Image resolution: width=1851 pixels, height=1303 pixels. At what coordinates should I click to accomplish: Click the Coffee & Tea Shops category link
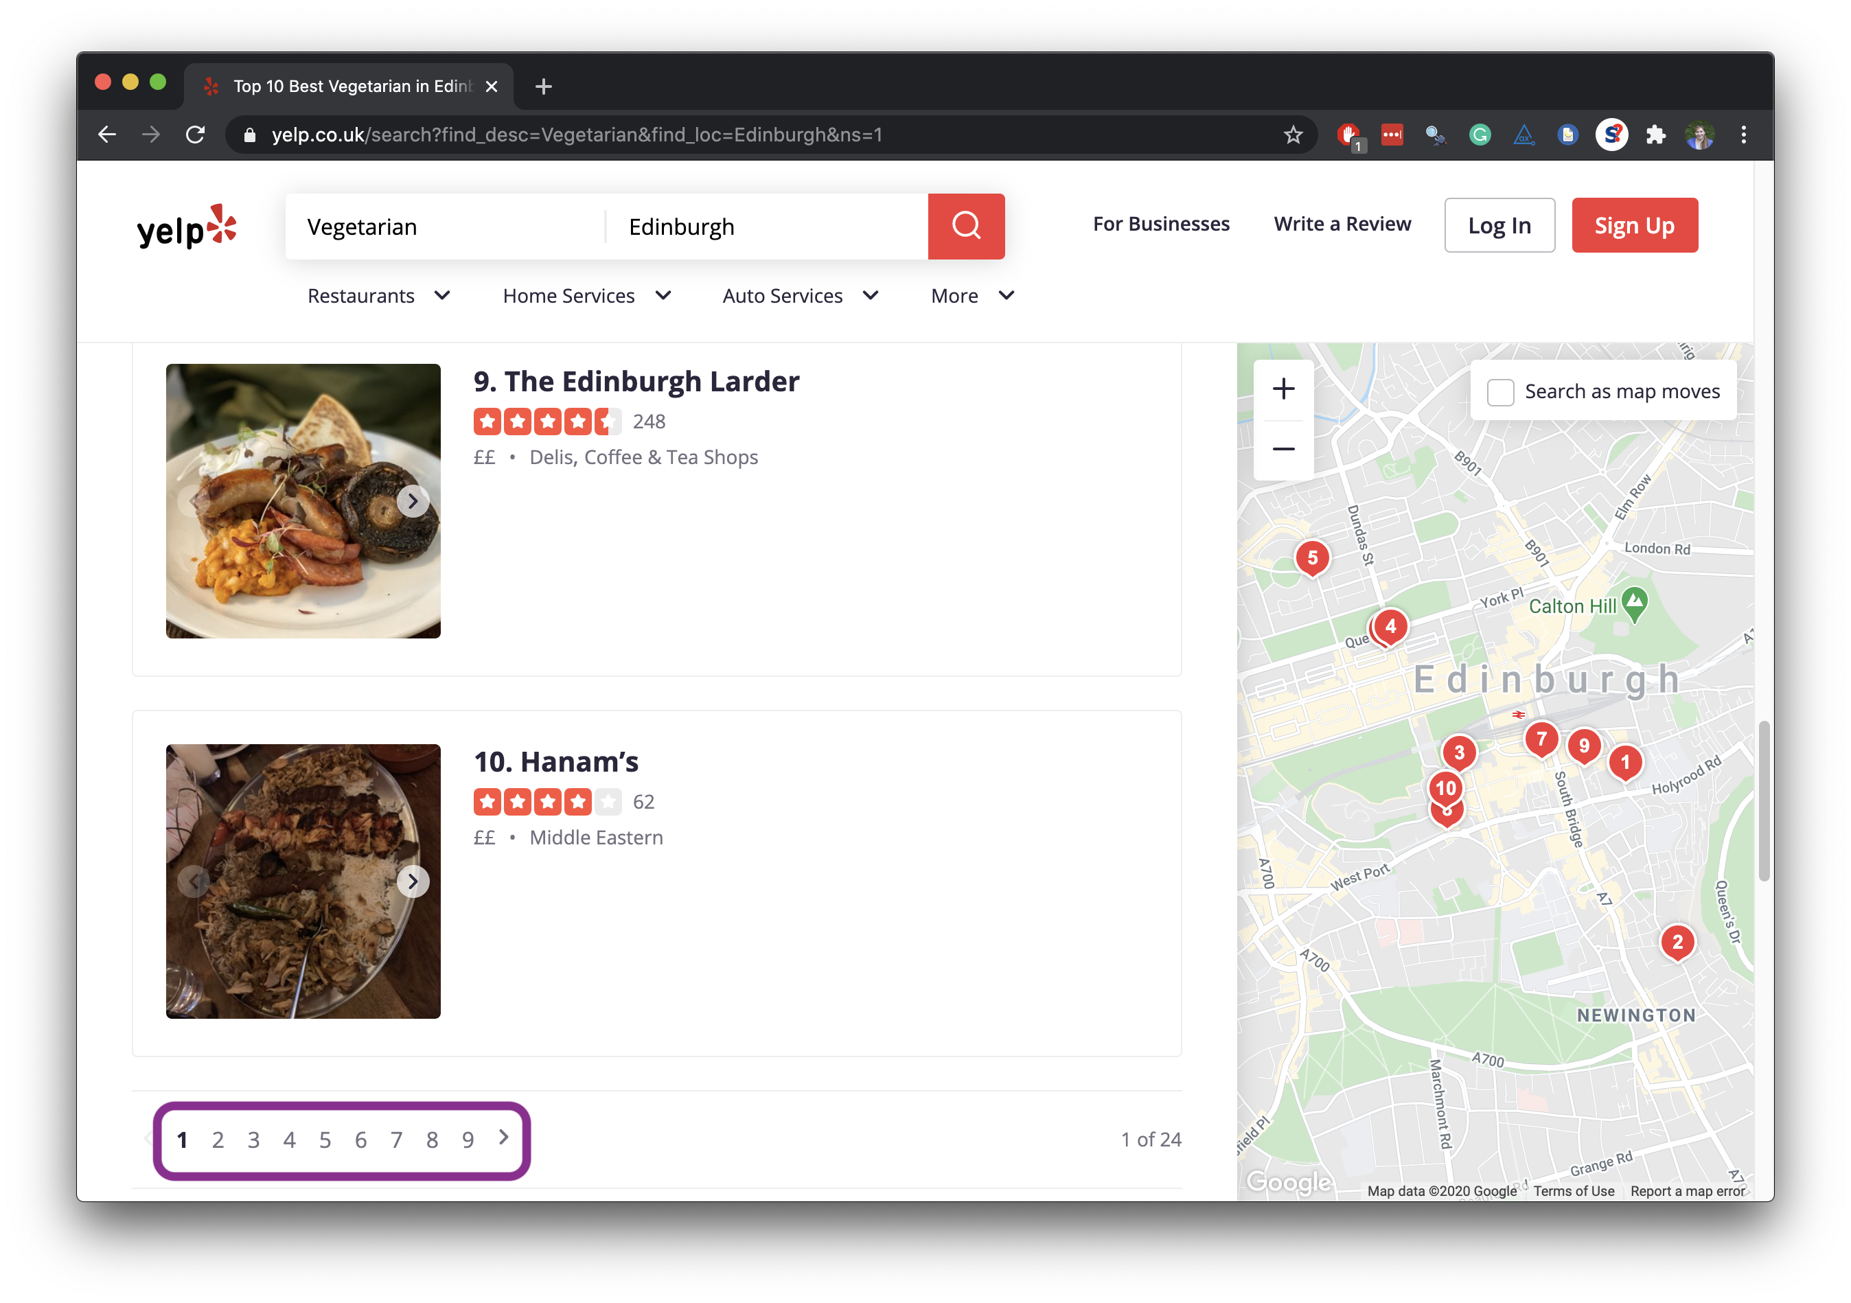pos(671,457)
